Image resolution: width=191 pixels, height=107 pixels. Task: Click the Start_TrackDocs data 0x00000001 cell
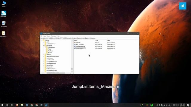pyautogui.click(x=111, y=45)
